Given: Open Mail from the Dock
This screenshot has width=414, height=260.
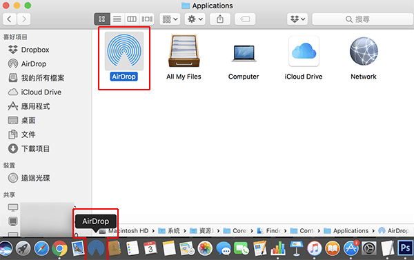Looking at the screenshot, I should 77,248.
